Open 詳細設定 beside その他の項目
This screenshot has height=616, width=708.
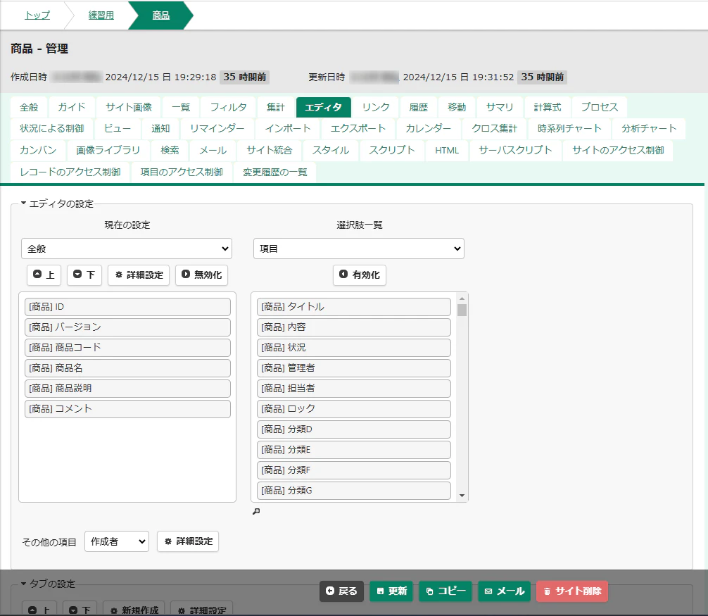(188, 541)
